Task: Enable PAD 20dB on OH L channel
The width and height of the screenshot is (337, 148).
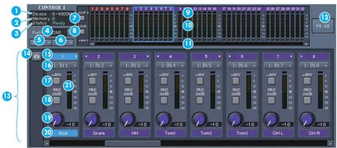Action: (x=272, y=100)
